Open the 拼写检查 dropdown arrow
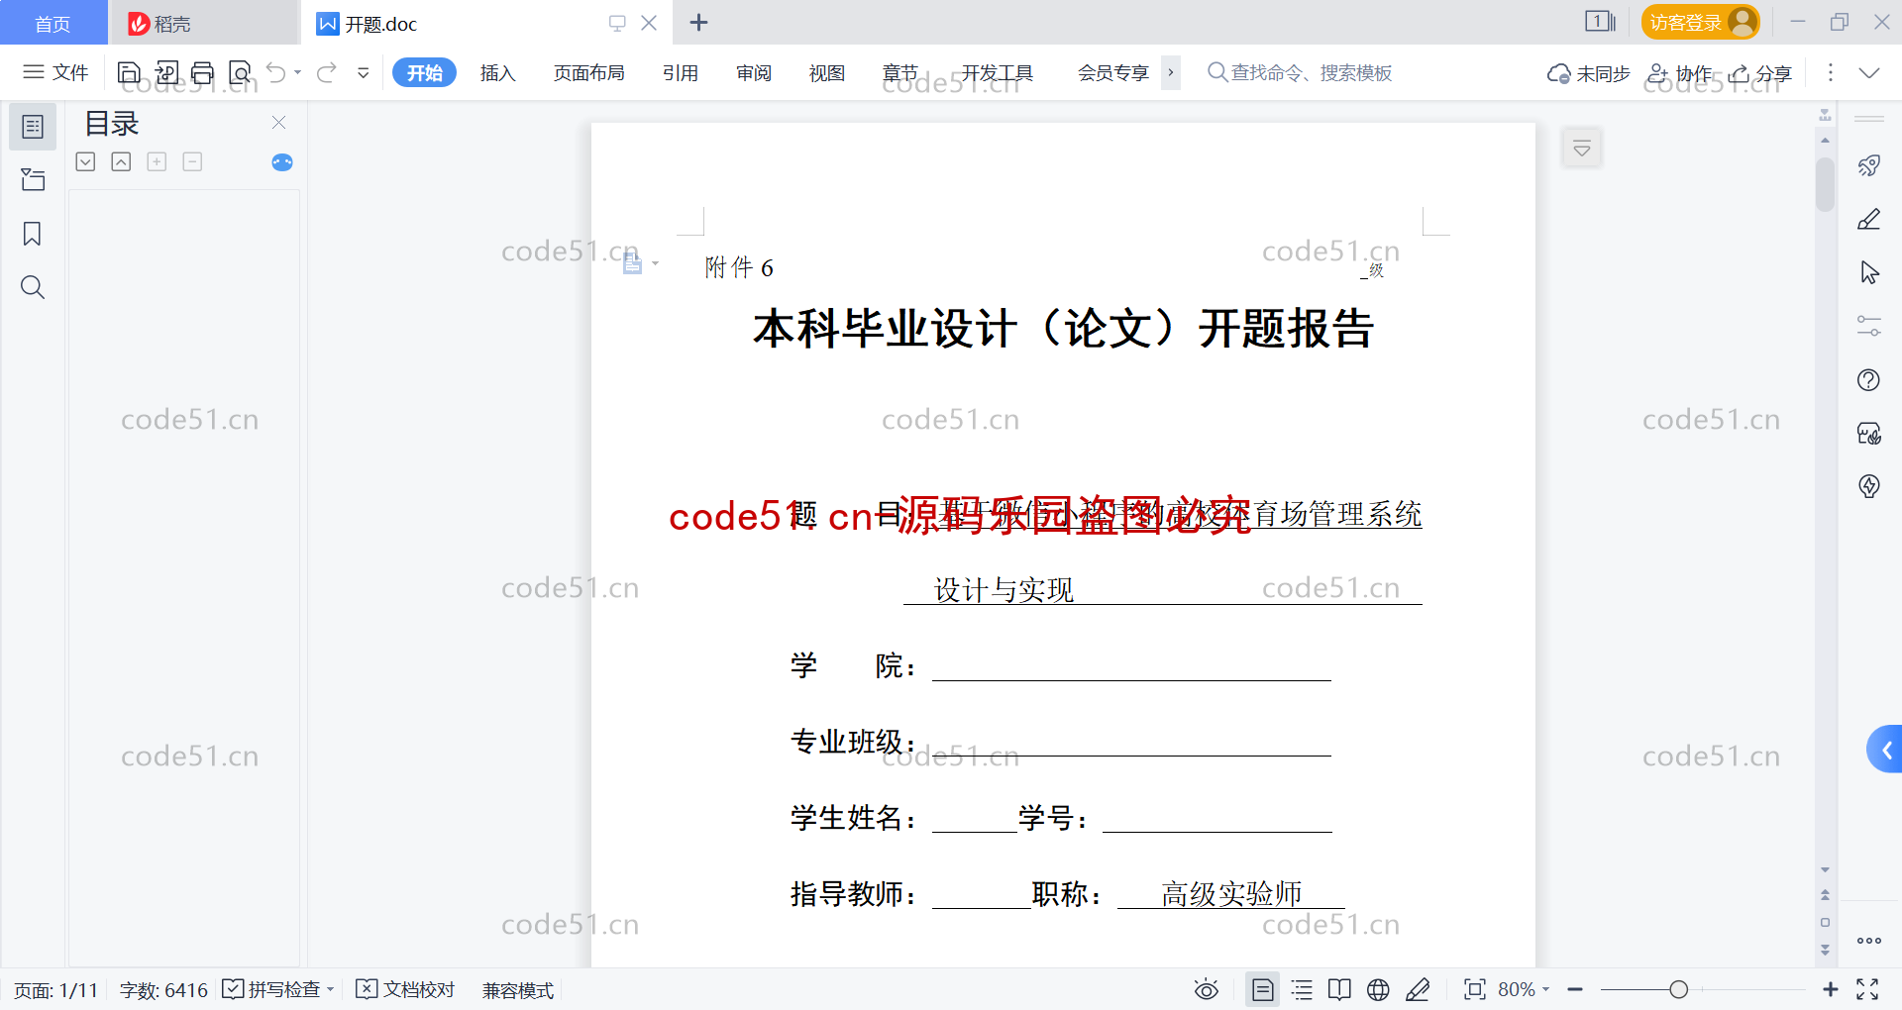The width and height of the screenshot is (1902, 1010). click(331, 989)
